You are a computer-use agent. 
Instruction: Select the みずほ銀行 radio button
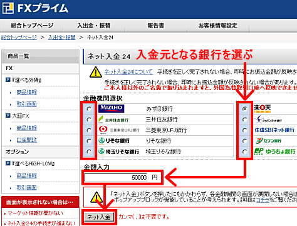point(89,109)
